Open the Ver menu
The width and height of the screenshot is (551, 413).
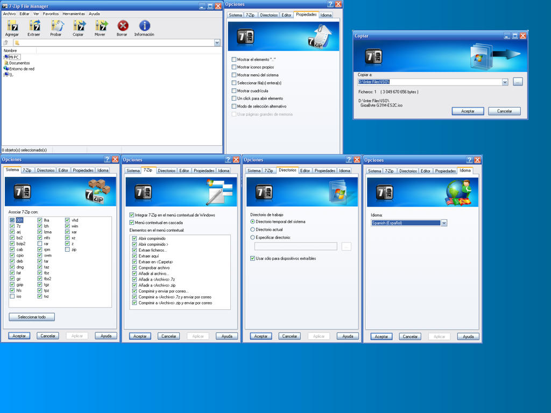tap(36, 13)
